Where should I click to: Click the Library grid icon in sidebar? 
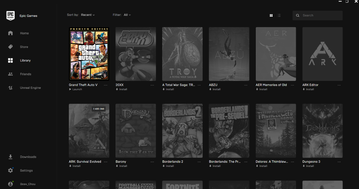[10, 60]
